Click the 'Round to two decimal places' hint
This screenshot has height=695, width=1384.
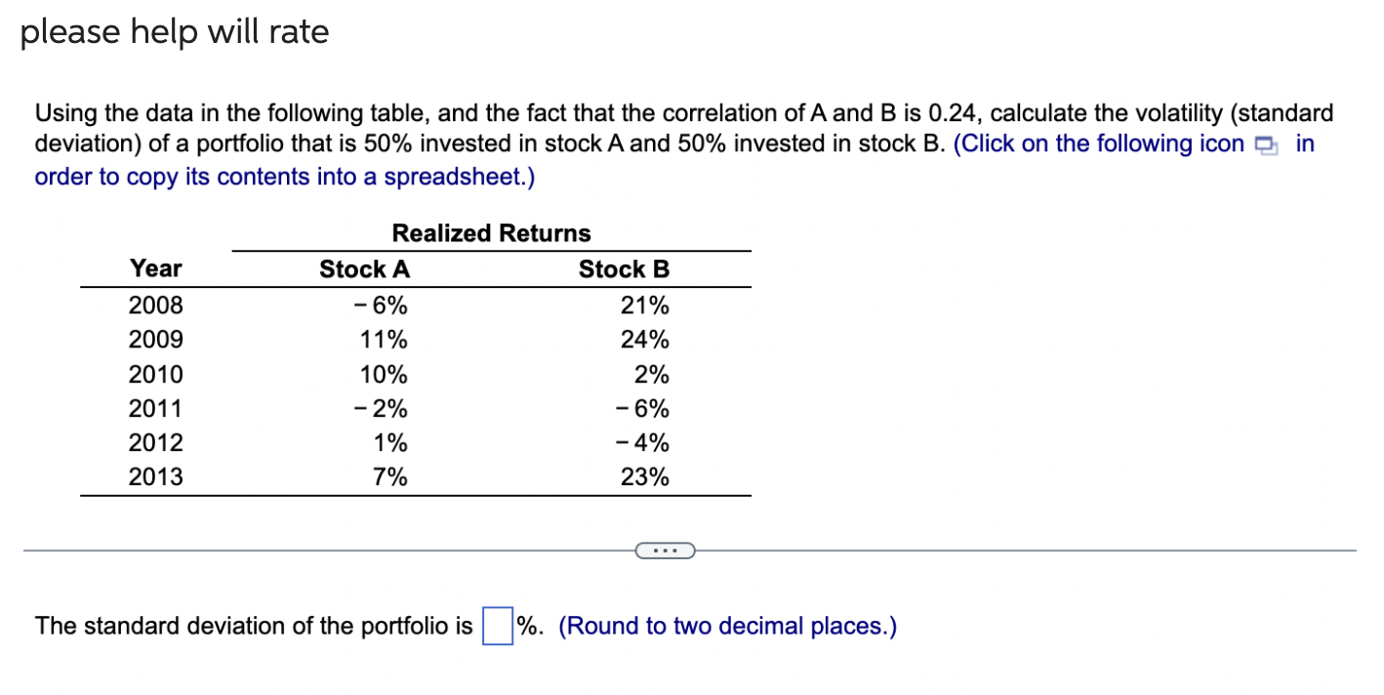coord(727,626)
